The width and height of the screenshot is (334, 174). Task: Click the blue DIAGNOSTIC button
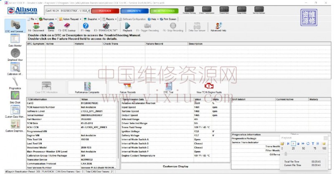pyautogui.click(x=134, y=11)
